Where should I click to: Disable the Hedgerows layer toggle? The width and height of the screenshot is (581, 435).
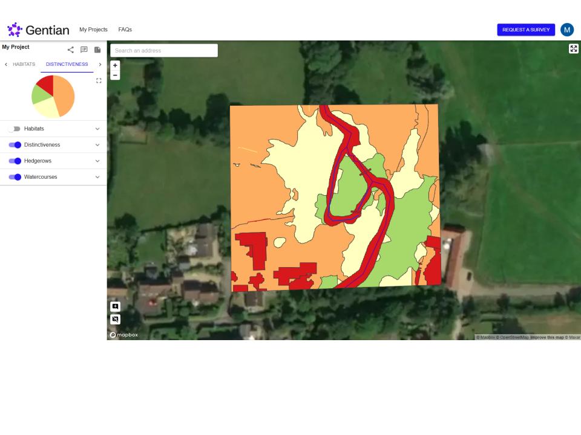pyautogui.click(x=15, y=161)
